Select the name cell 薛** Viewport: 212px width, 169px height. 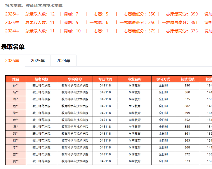coord(16,120)
